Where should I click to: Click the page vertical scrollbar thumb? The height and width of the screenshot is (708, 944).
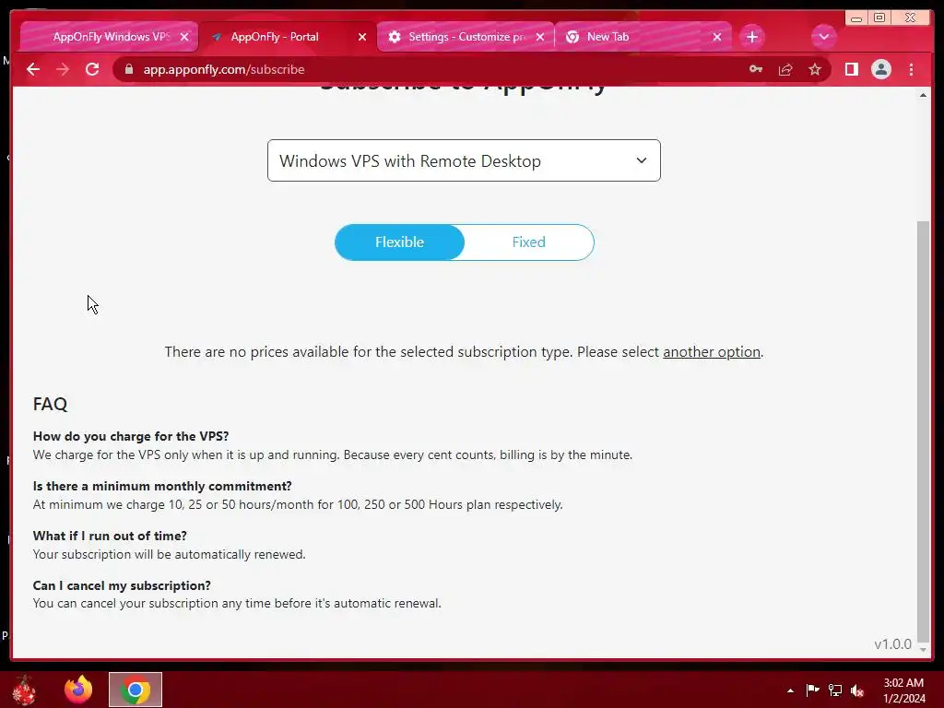[923, 431]
